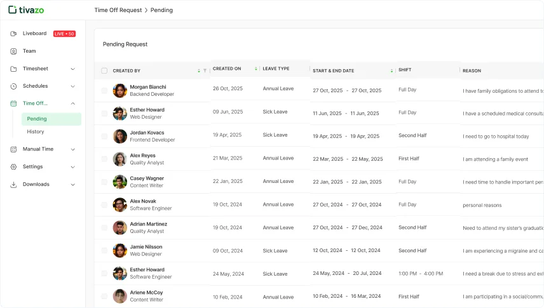Click the Time Off Request breadcrumb link
This screenshot has height=308, width=544.
118,10
